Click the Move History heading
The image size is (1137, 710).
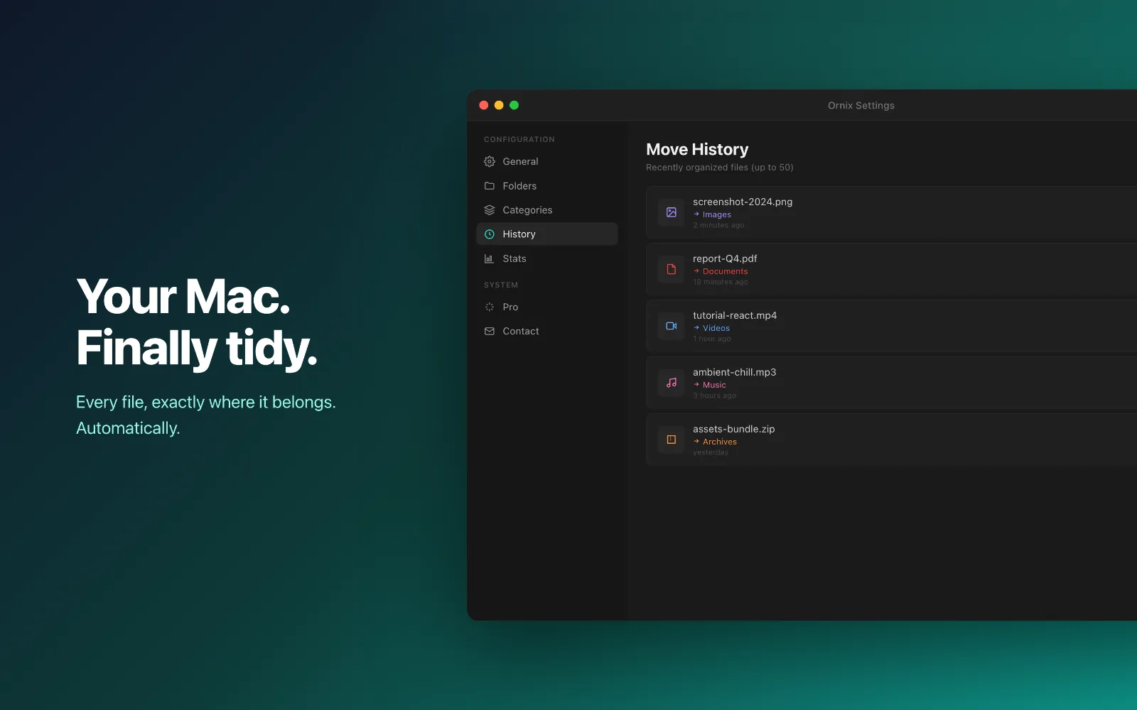(697, 149)
